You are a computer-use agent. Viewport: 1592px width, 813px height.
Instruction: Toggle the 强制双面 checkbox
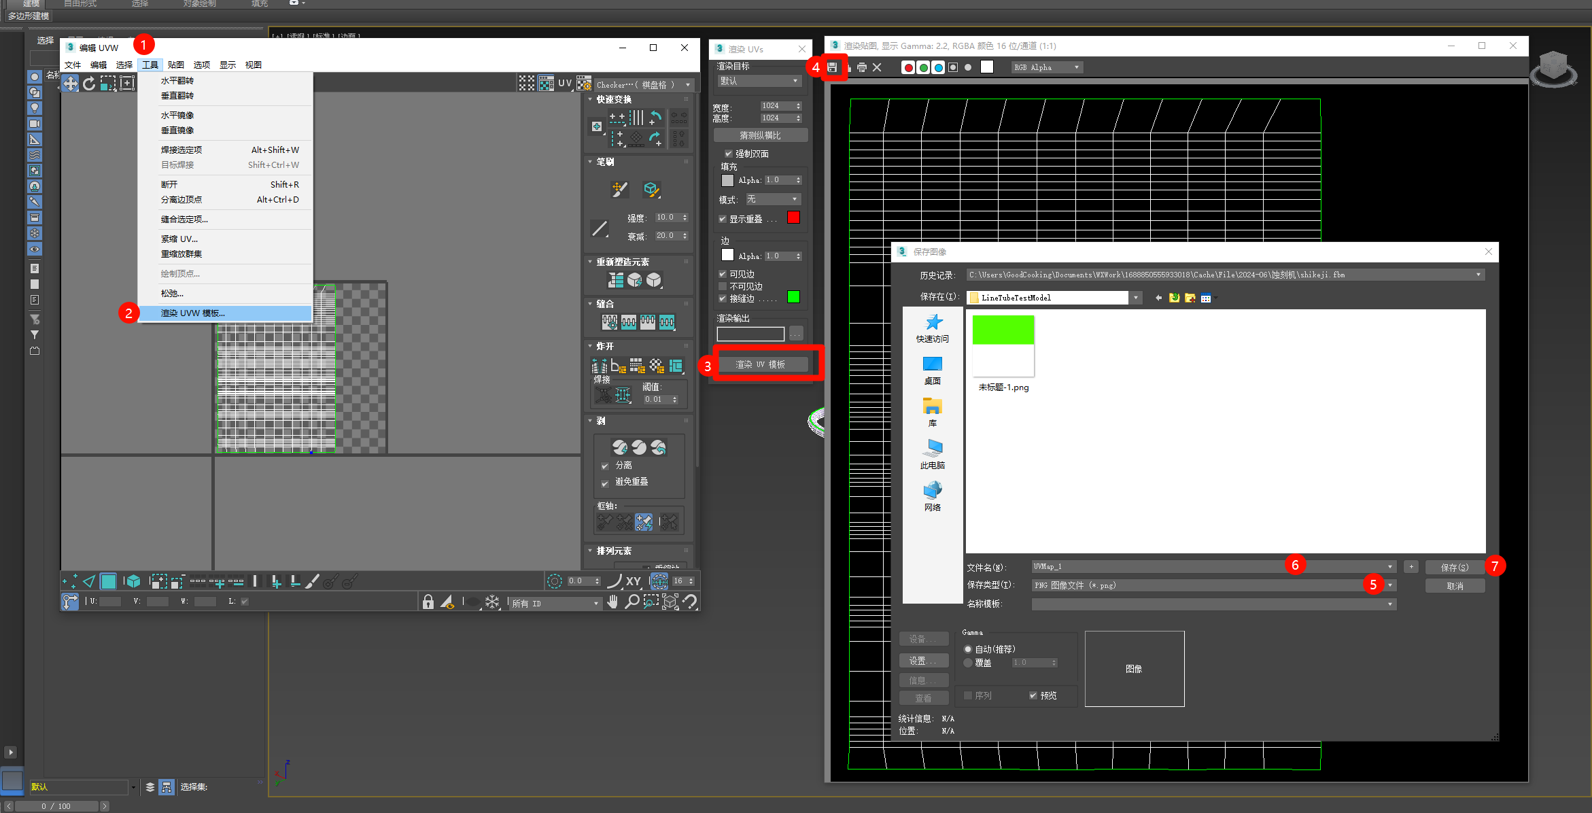click(729, 154)
